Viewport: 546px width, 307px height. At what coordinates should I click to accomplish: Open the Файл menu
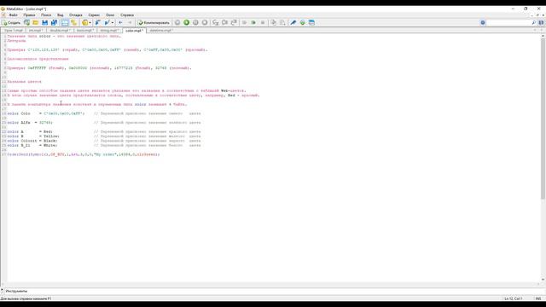14,15
